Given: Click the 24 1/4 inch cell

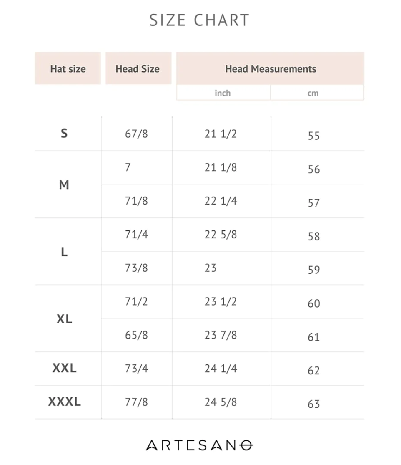Looking at the screenshot, I should click(221, 368).
